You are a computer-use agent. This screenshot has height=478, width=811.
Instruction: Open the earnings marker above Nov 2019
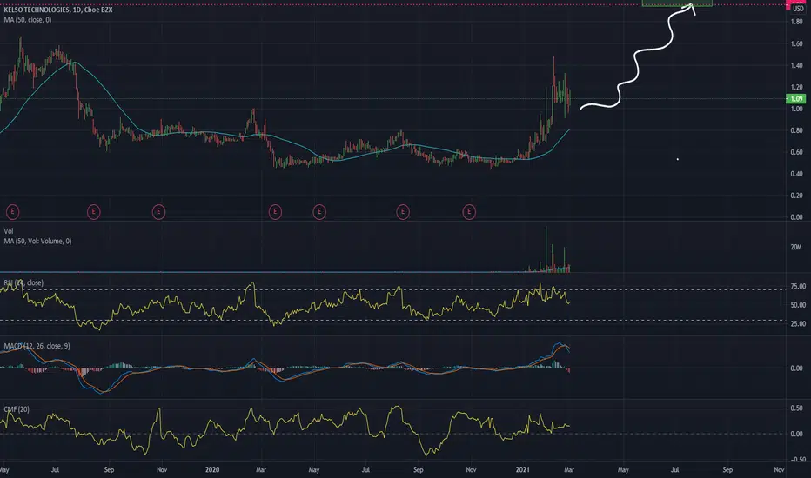[x=158, y=211]
